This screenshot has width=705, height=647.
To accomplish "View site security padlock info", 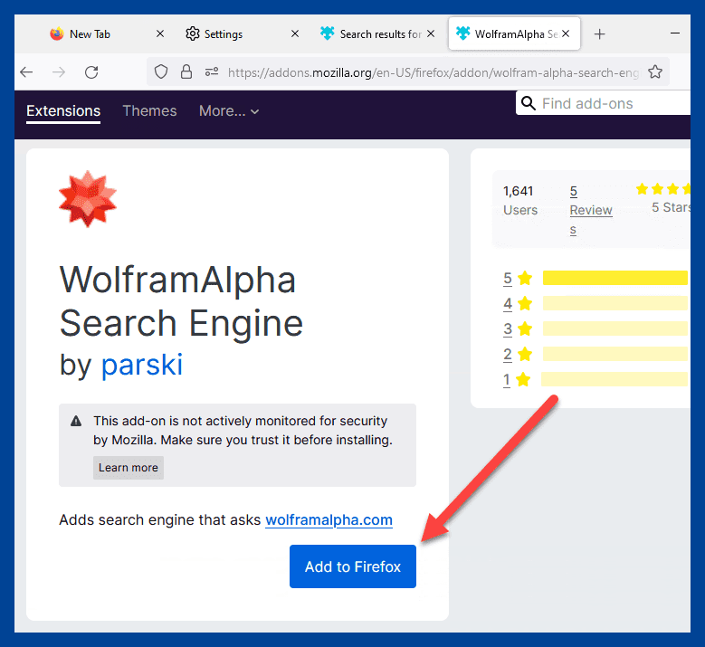I will click(x=186, y=71).
